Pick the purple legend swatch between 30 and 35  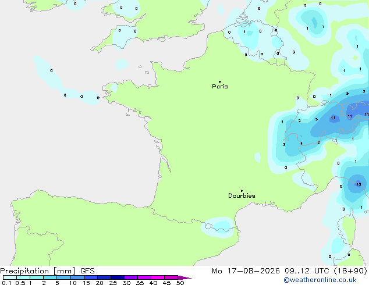pos(131,277)
